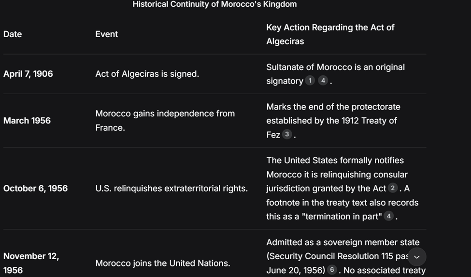Click "Morocco joins the United Nations." event

(x=162, y=263)
